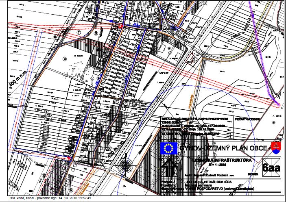Click the European Union flag emblem
The width and height of the screenshot is (286, 202).
click(168, 149)
